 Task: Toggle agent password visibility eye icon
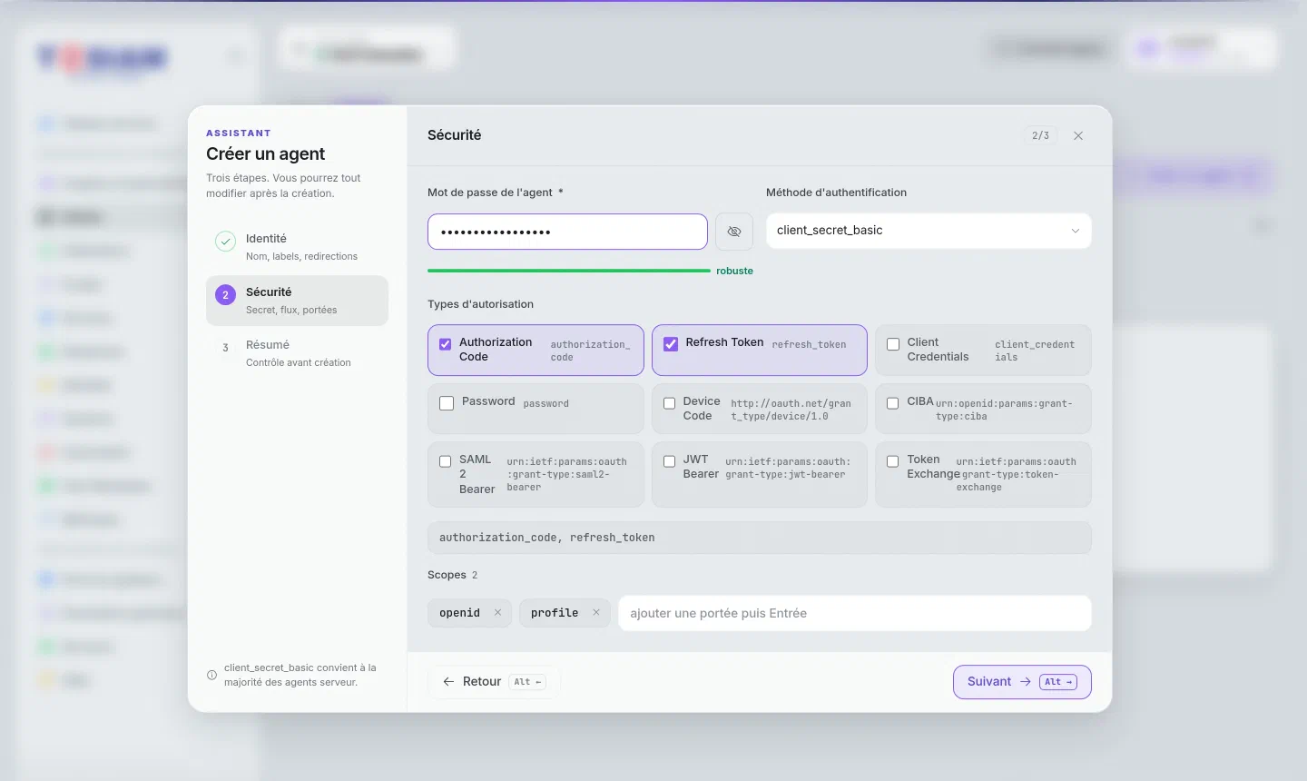click(734, 232)
